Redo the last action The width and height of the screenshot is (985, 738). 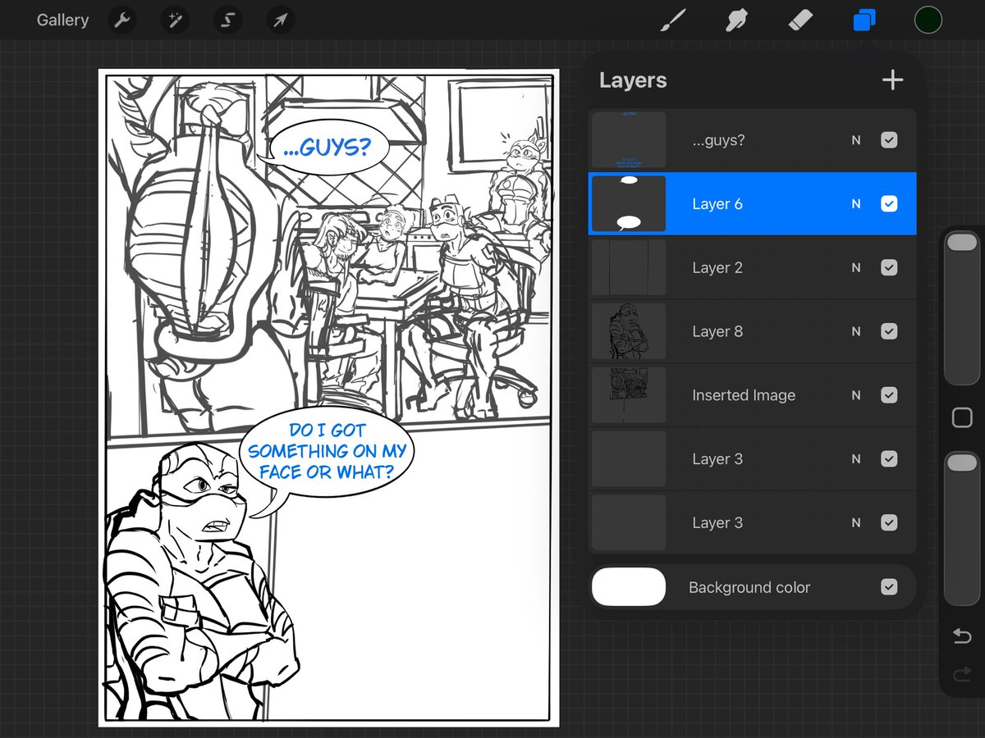point(962,675)
